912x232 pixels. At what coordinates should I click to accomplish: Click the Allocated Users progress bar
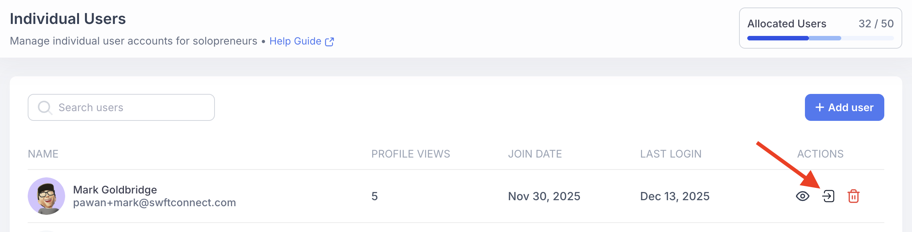coord(820,38)
